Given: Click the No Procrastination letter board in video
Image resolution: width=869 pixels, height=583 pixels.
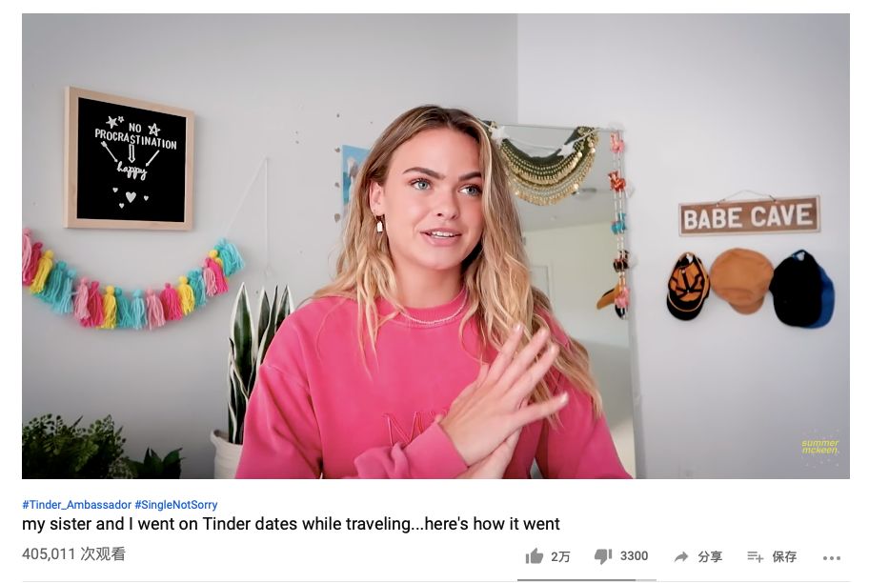Looking at the screenshot, I should point(130,158).
